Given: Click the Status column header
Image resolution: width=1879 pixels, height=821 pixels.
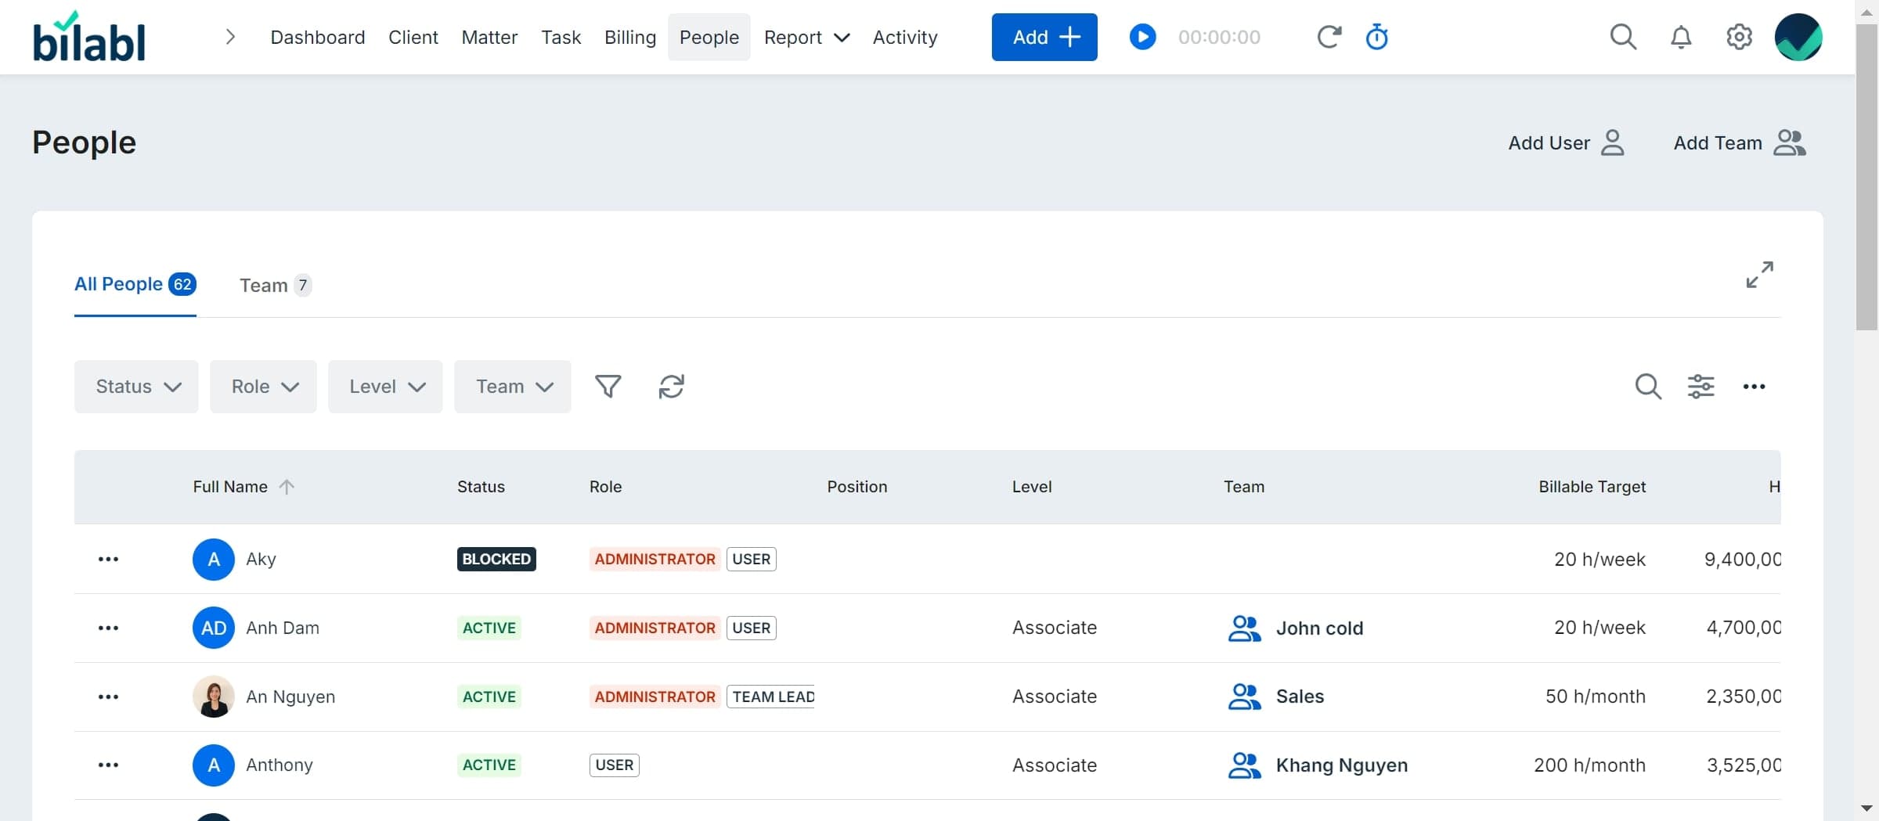Looking at the screenshot, I should pos(481,487).
